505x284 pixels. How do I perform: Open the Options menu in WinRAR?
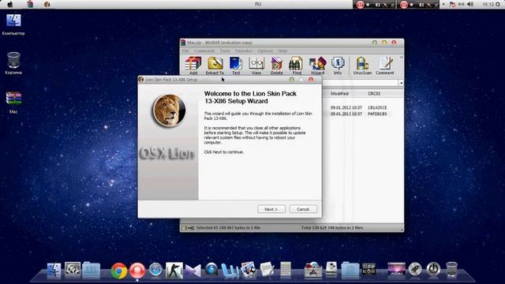[265, 50]
